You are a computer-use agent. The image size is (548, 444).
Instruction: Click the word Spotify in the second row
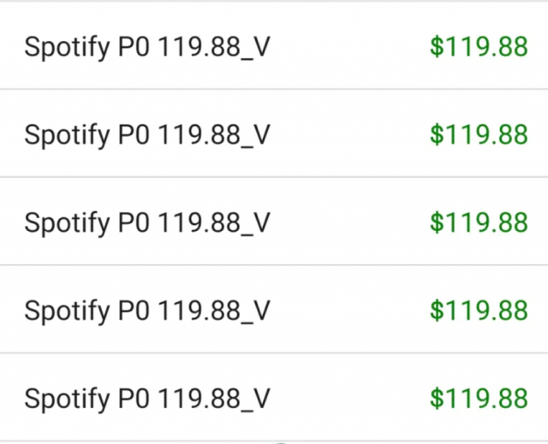tap(66, 135)
